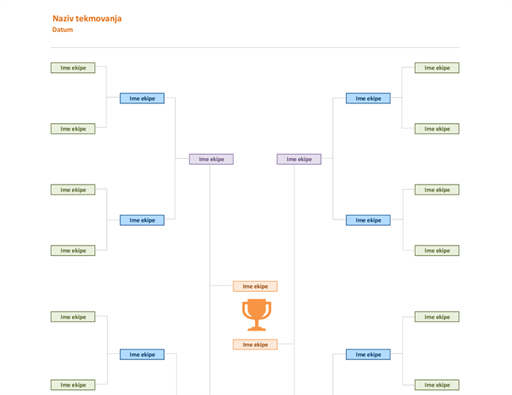Viewport: 512px width, 395px height.
Task: Select the orange finalist box below the trophy
Action: [255, 345]
